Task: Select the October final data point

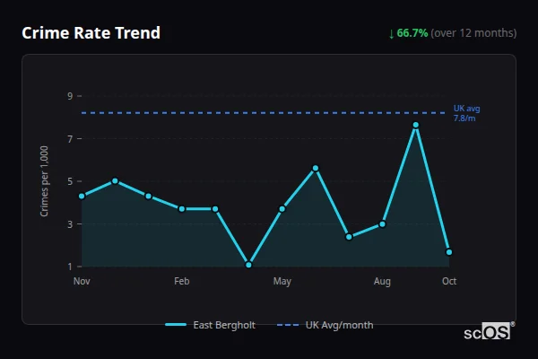Action: 449,252
